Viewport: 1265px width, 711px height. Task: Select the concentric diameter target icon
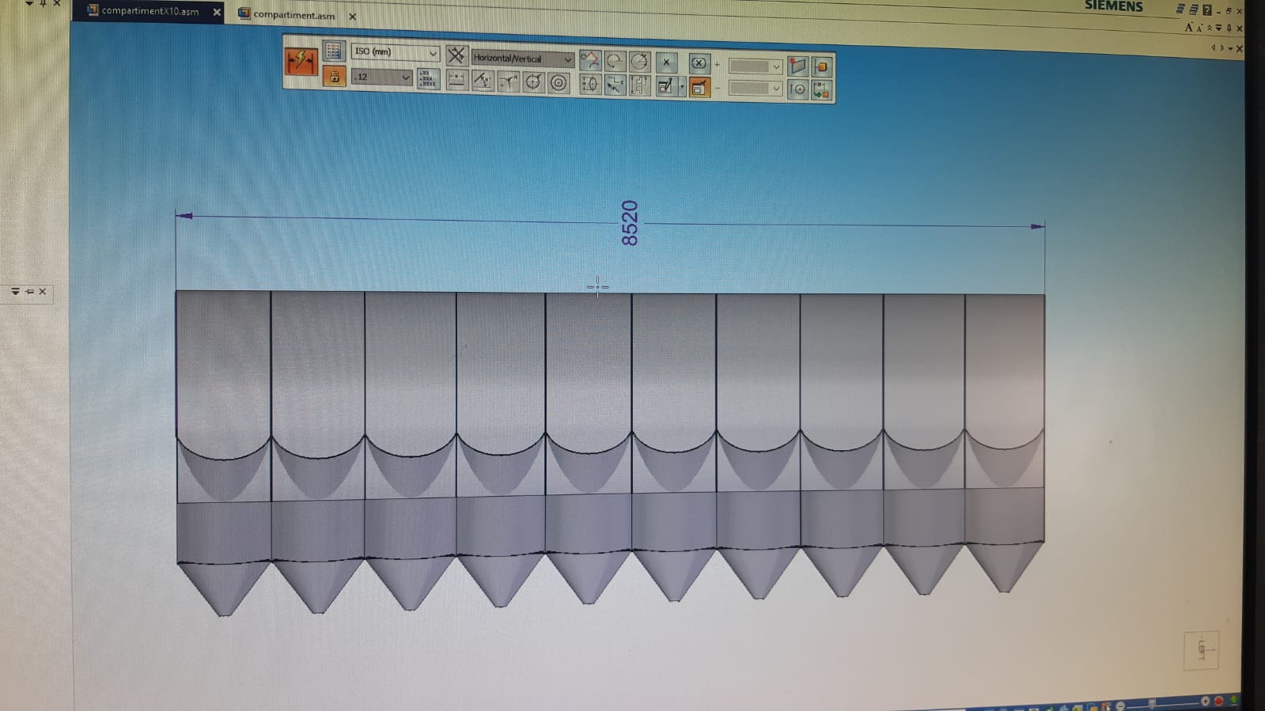coord(559,83)
